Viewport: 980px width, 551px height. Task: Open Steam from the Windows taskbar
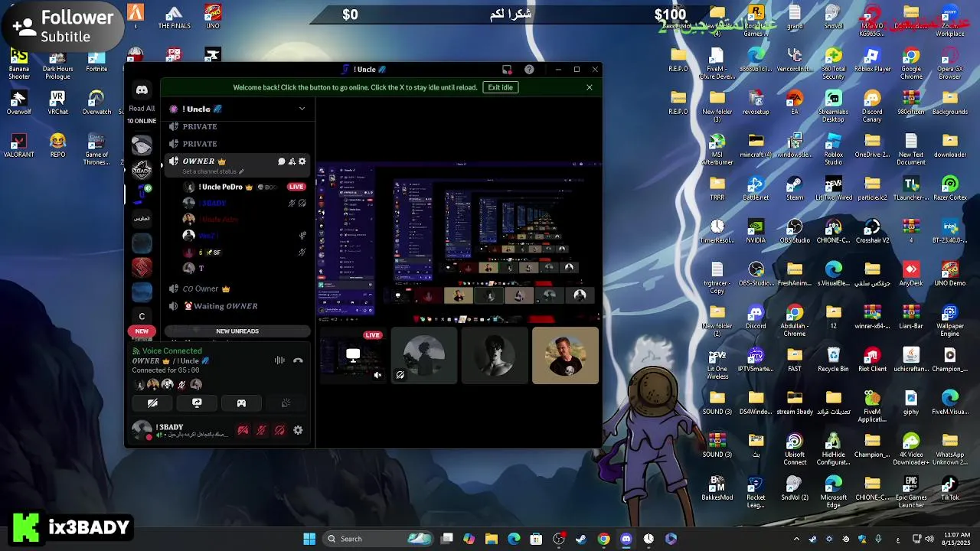pos(581,539)
